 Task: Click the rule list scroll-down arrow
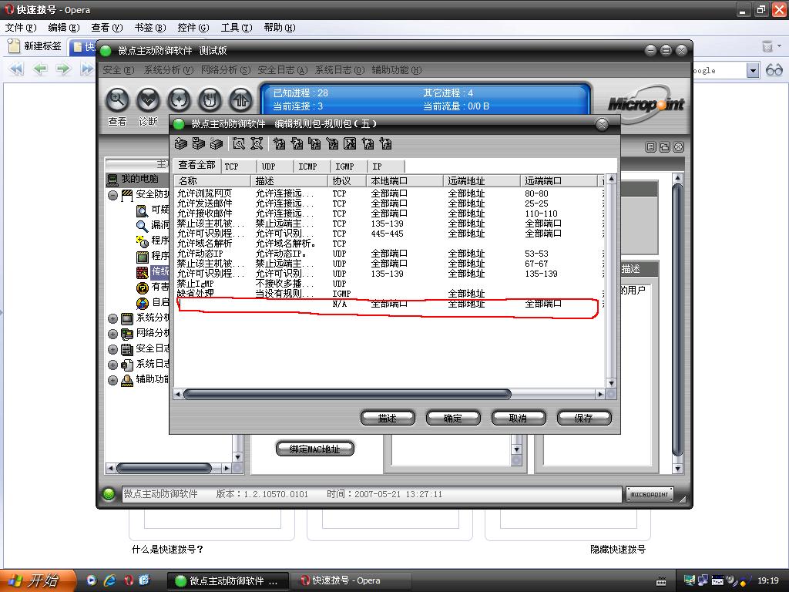tap(611, 383)
